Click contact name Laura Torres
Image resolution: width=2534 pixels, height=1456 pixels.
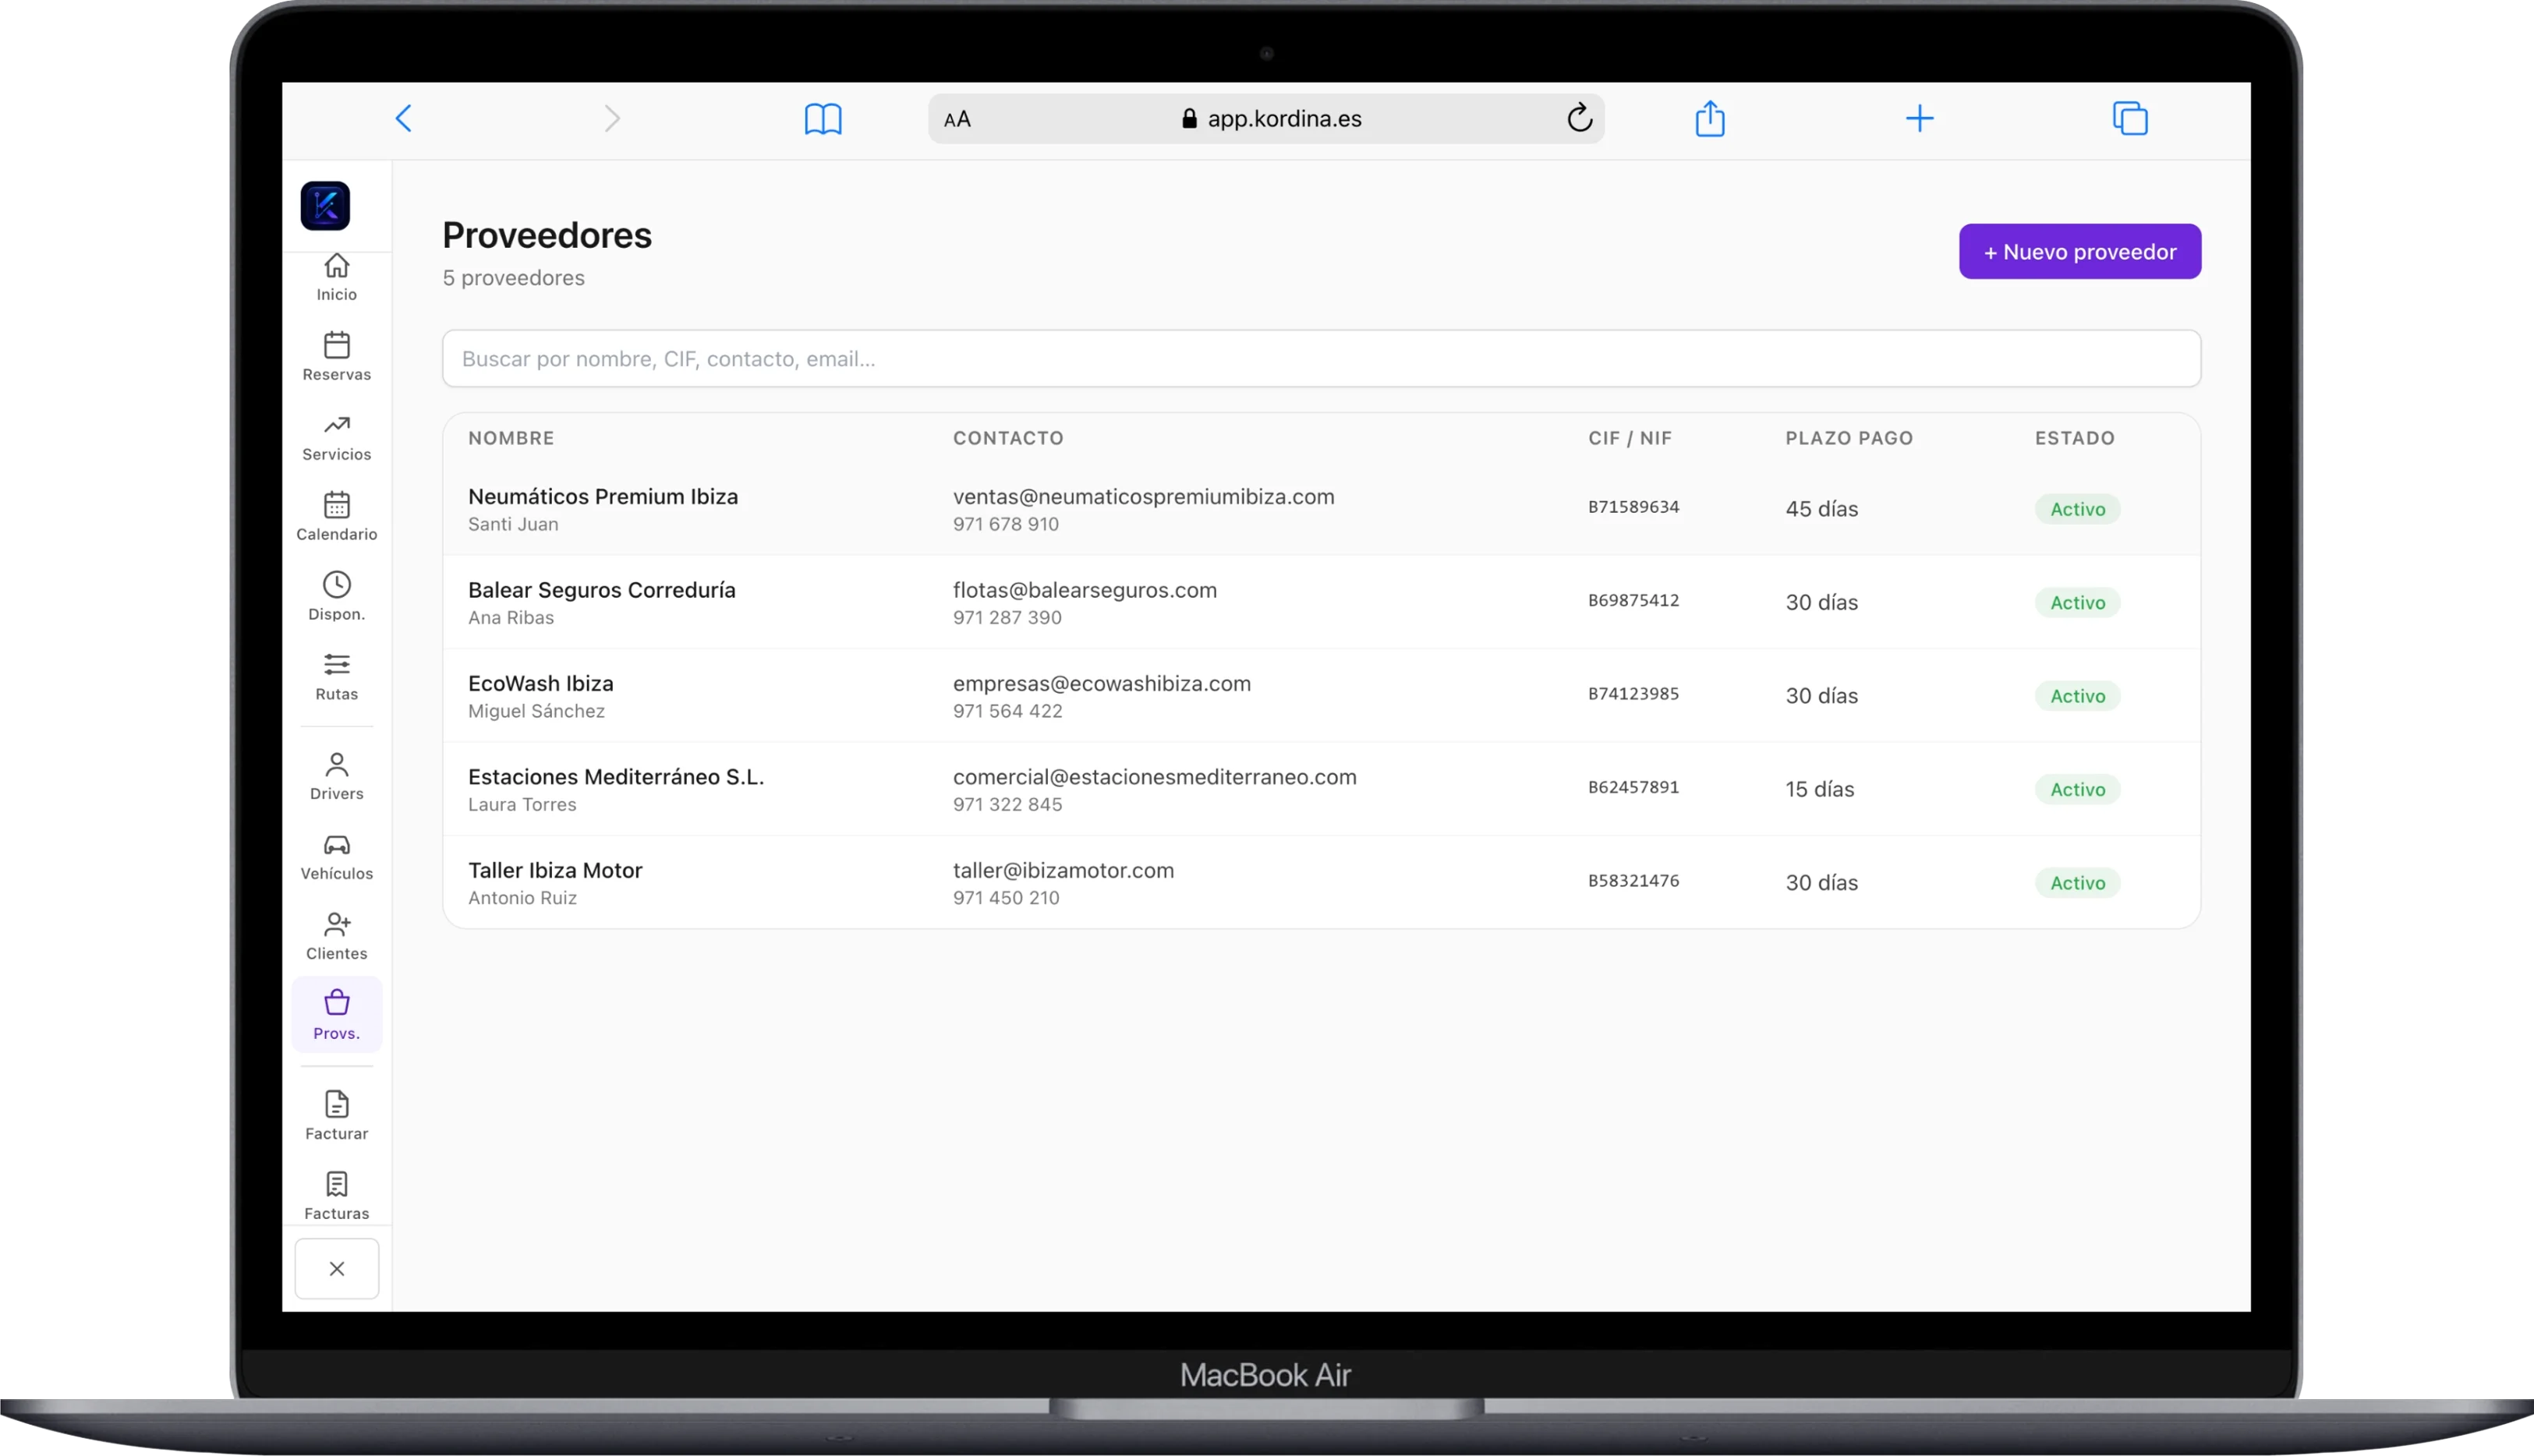click(522, 804)
